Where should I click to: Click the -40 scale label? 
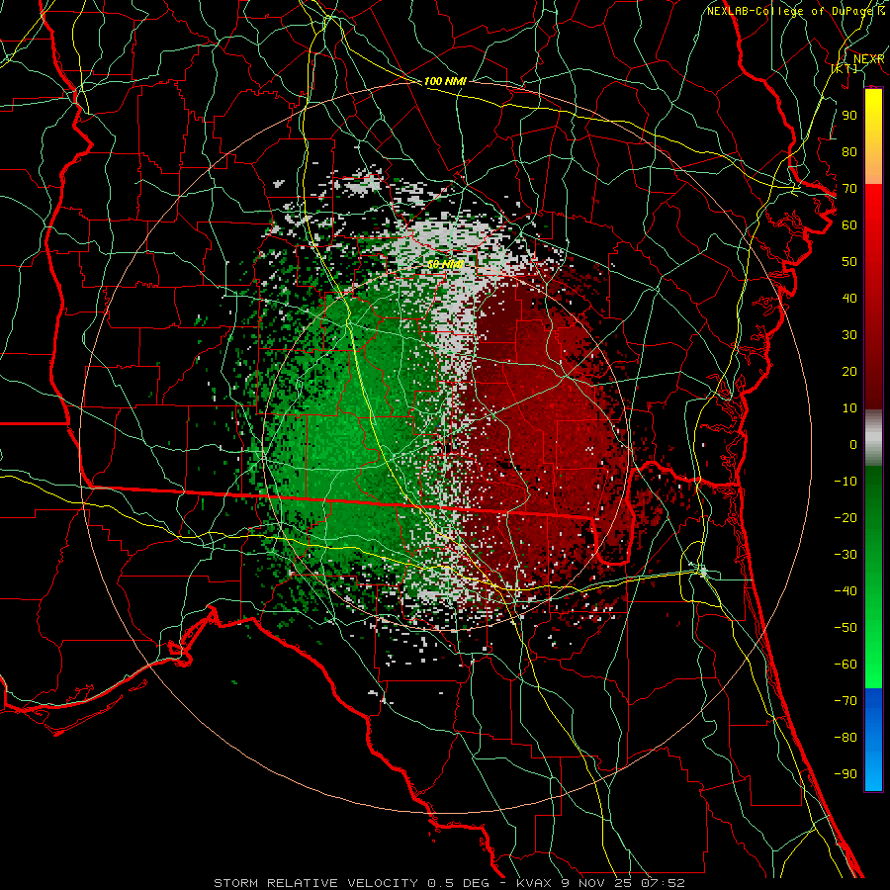[845, 591]
